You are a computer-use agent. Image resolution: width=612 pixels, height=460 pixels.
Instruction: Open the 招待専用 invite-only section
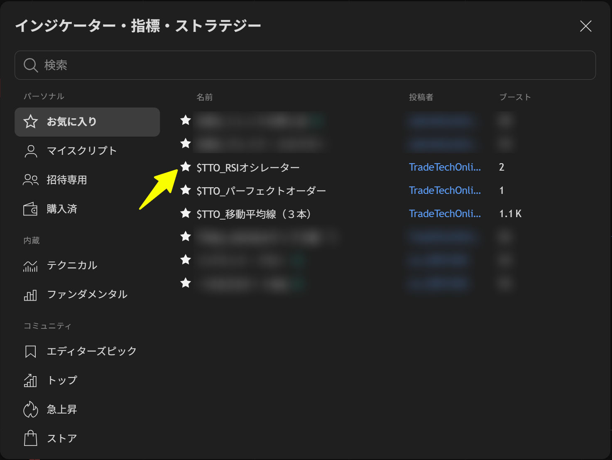(x=87, y=180)
